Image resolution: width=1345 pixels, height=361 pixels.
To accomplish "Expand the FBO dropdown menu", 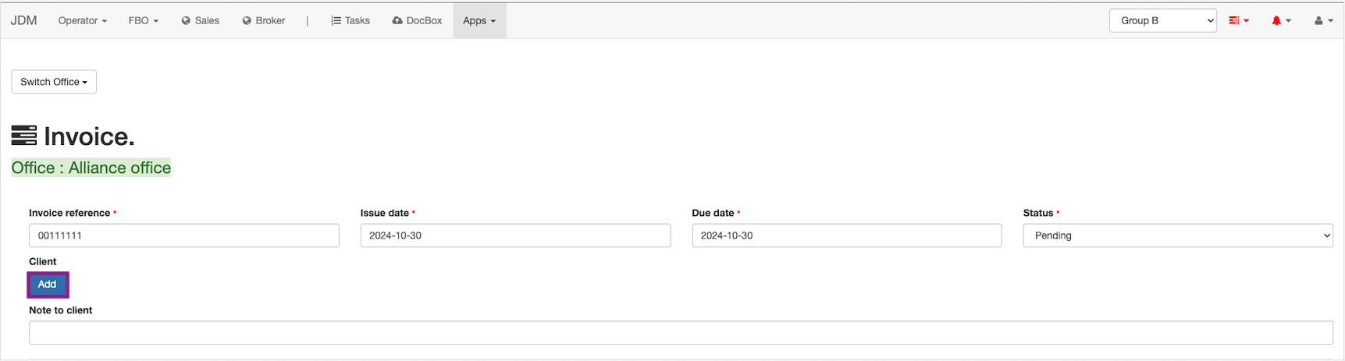I will (143, 21).
